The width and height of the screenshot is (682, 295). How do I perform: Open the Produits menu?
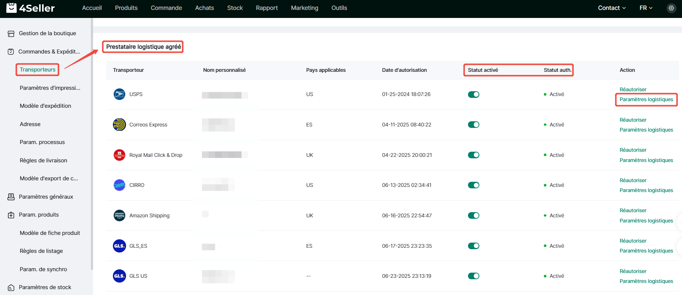(x=126, y=8)
